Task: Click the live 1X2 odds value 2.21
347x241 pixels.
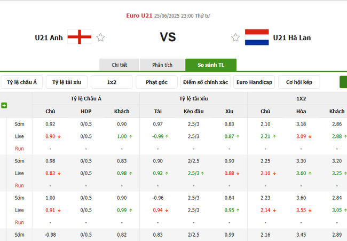Action: click(265, 136)
